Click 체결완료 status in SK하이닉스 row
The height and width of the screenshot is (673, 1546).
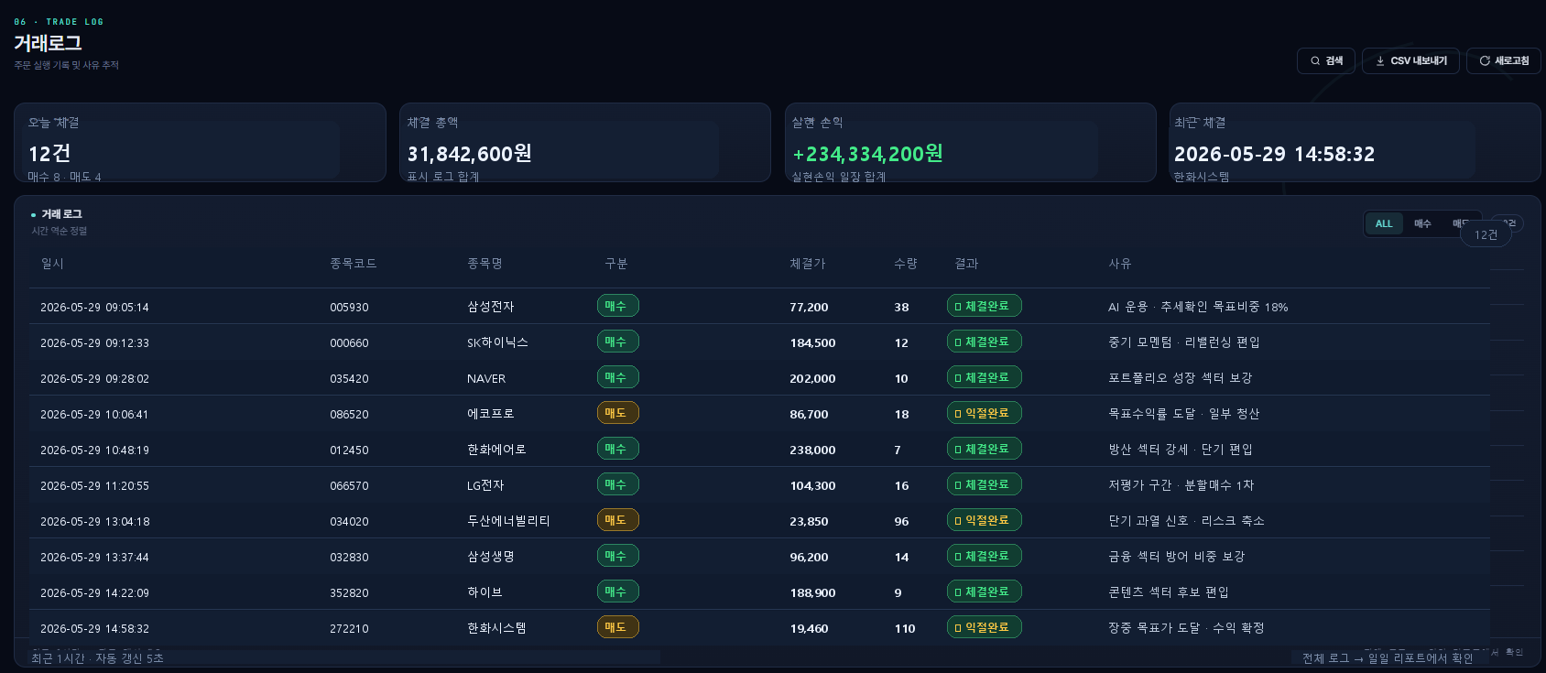tap(985, 342)
